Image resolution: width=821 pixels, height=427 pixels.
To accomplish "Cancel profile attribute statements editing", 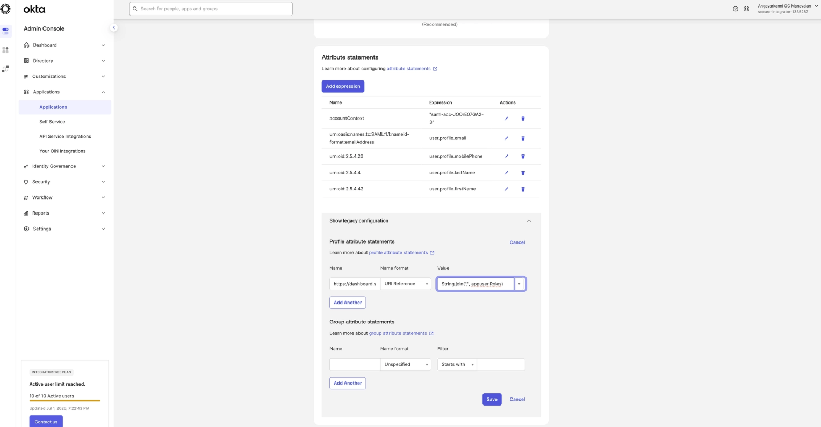I will point(517,242).
